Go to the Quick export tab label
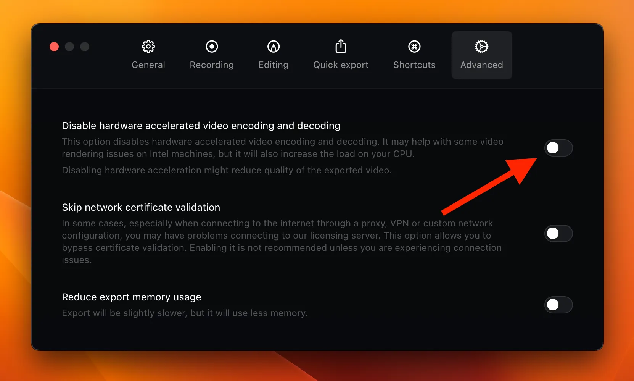The width and height of the screenshot is (634, 381). point(341,65)
